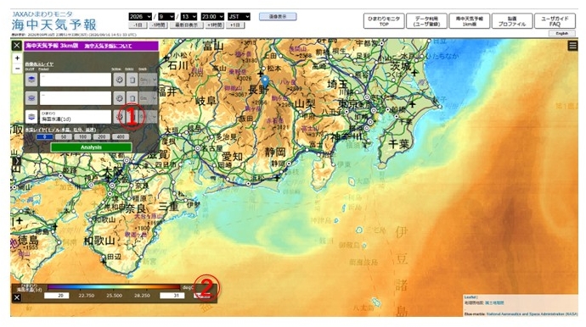Open depth dropdown for the third layer
The height and width of the screenshot is (327, 586).
click(x=148, y=117)
